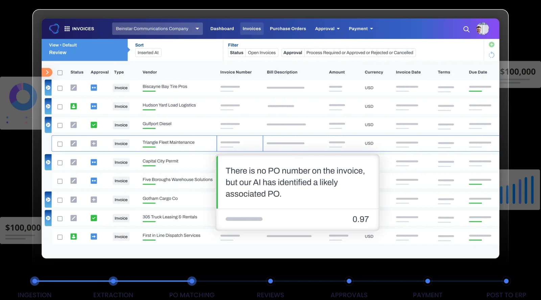Image resolution: width=541 pixels, height=300 pixels.
Task: Check the box for First in Line Dispatch Services
Action: 60,237
